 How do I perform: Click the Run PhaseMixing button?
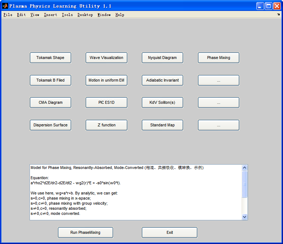click(85, 232)
